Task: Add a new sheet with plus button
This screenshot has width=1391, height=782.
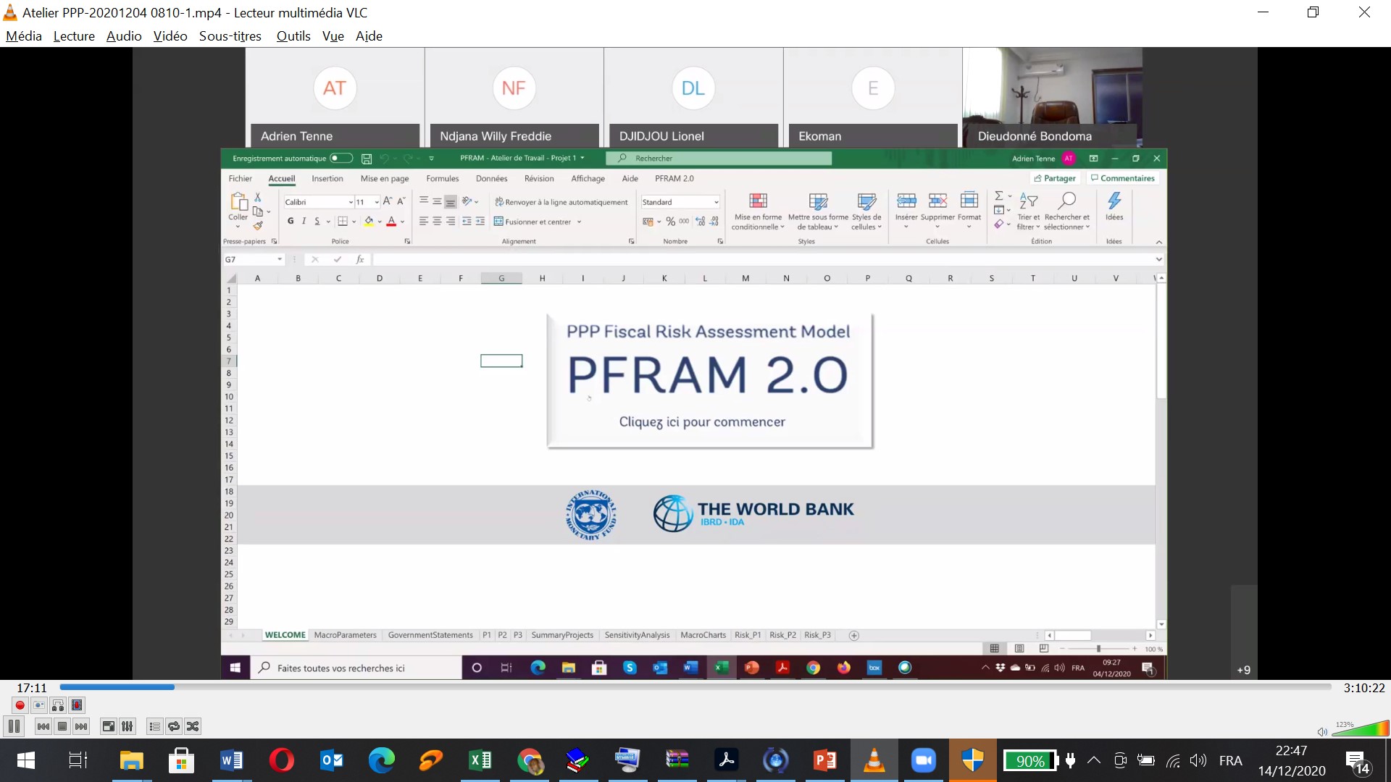Action: tap(854, 636)
